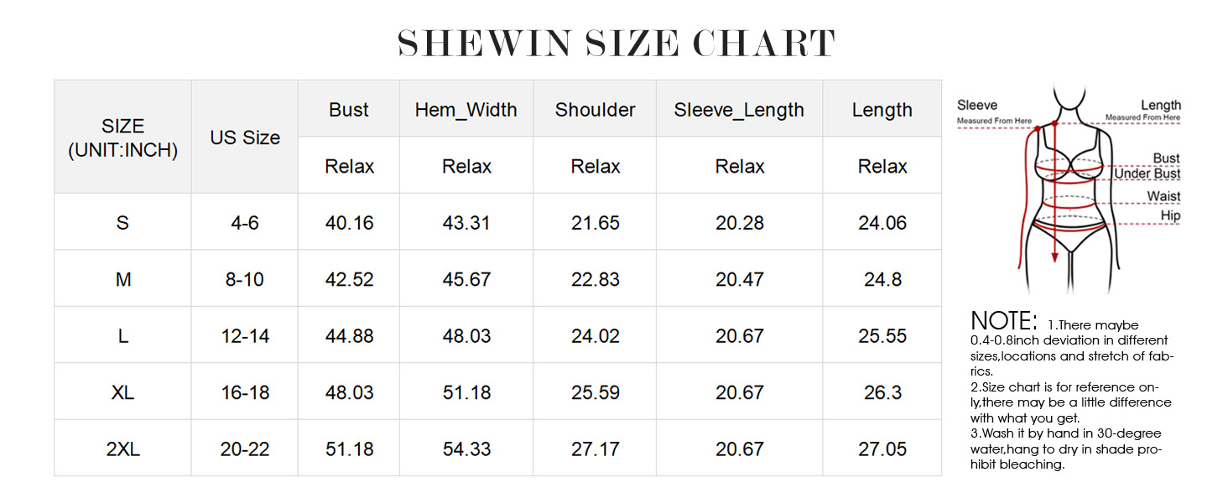Viewport: 1228px width, 503px height.
Task: Click US size 4-6 cell
Action: (245, 223)
